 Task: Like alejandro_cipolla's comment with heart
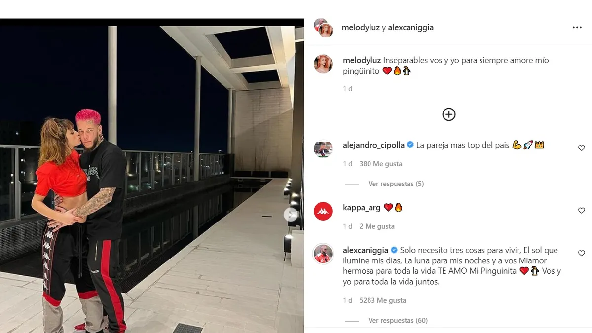[x=581, y=148]
